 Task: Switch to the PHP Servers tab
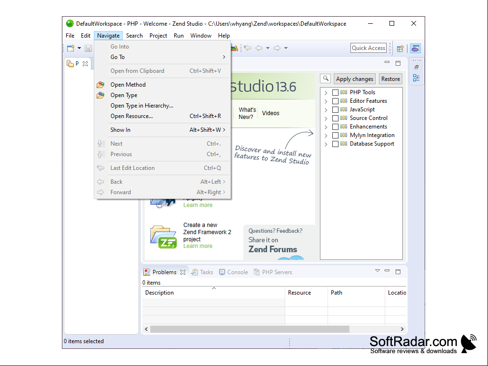(x=273, y=272)
